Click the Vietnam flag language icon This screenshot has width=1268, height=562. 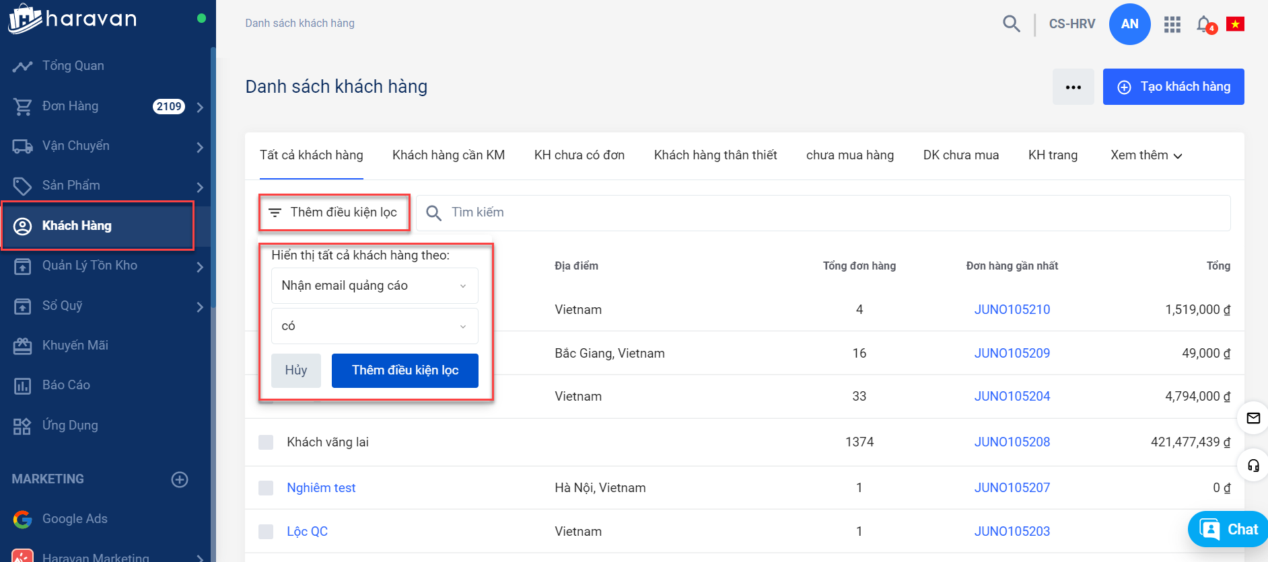(1235, 24)
